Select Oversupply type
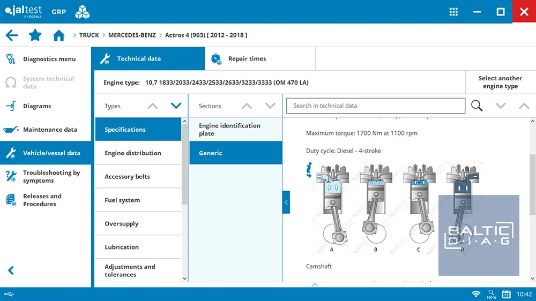The width and height of the screenshot is (536, 301). (x=138, y=223)
